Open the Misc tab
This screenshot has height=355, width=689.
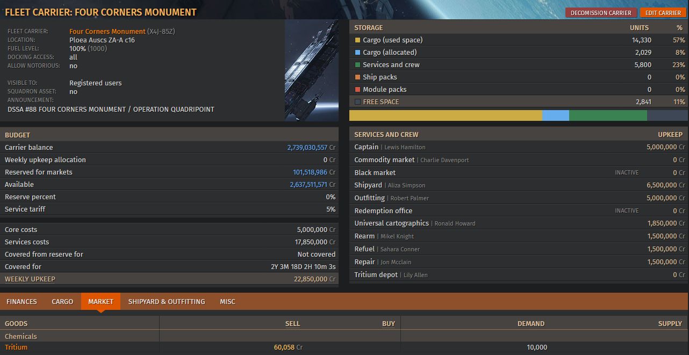[227, 301]
